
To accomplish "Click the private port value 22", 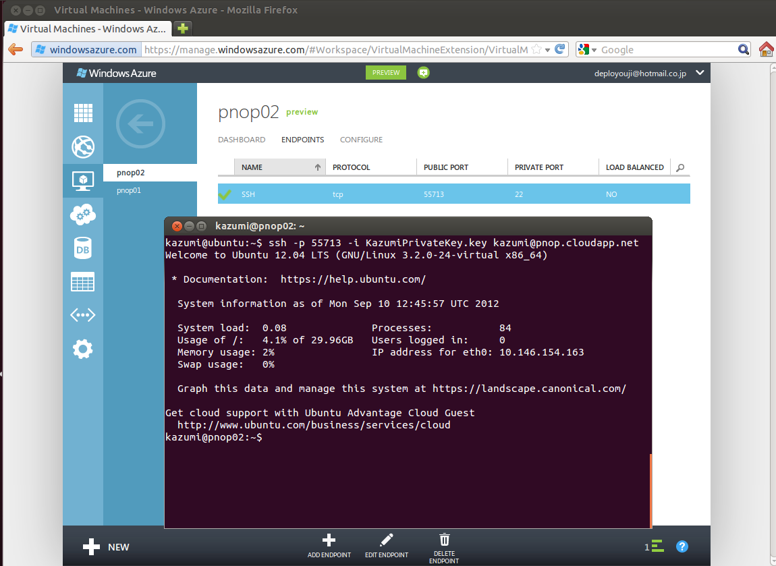I will tap(519, 194).
